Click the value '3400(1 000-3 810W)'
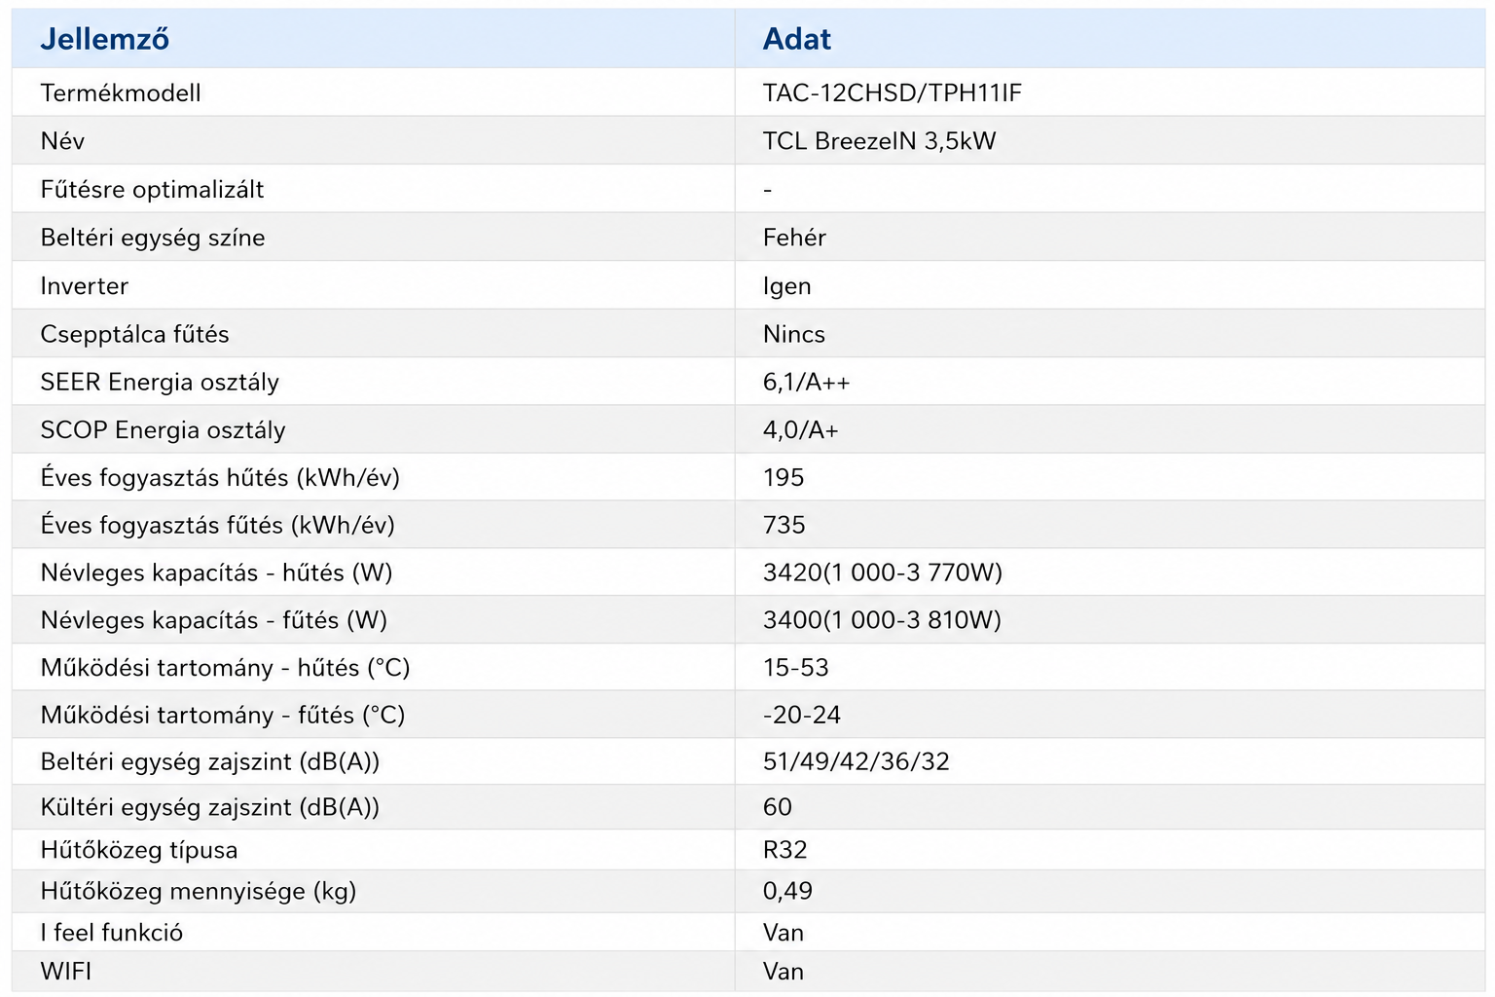 (882, 620)
